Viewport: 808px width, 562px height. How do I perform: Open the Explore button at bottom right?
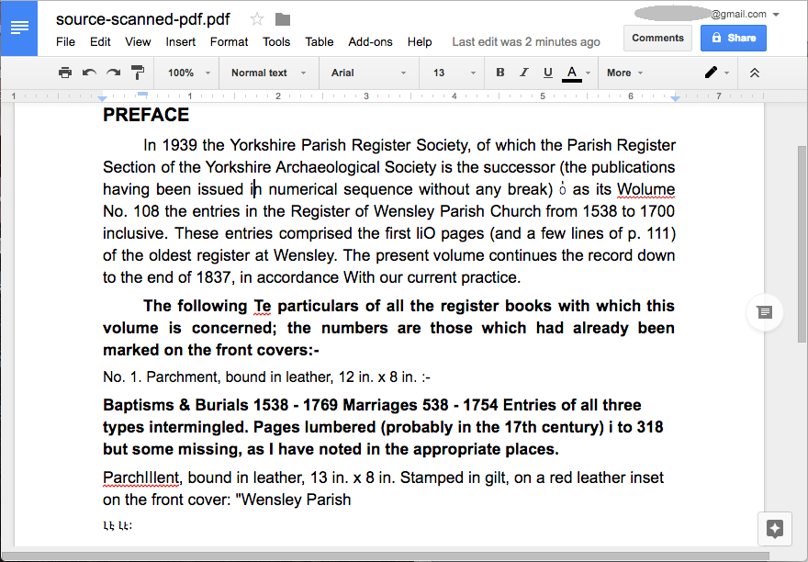point(774,528)
